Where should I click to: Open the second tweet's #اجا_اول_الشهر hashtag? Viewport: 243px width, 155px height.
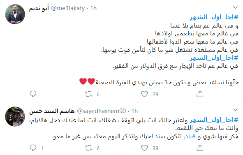tap(214, 120)
